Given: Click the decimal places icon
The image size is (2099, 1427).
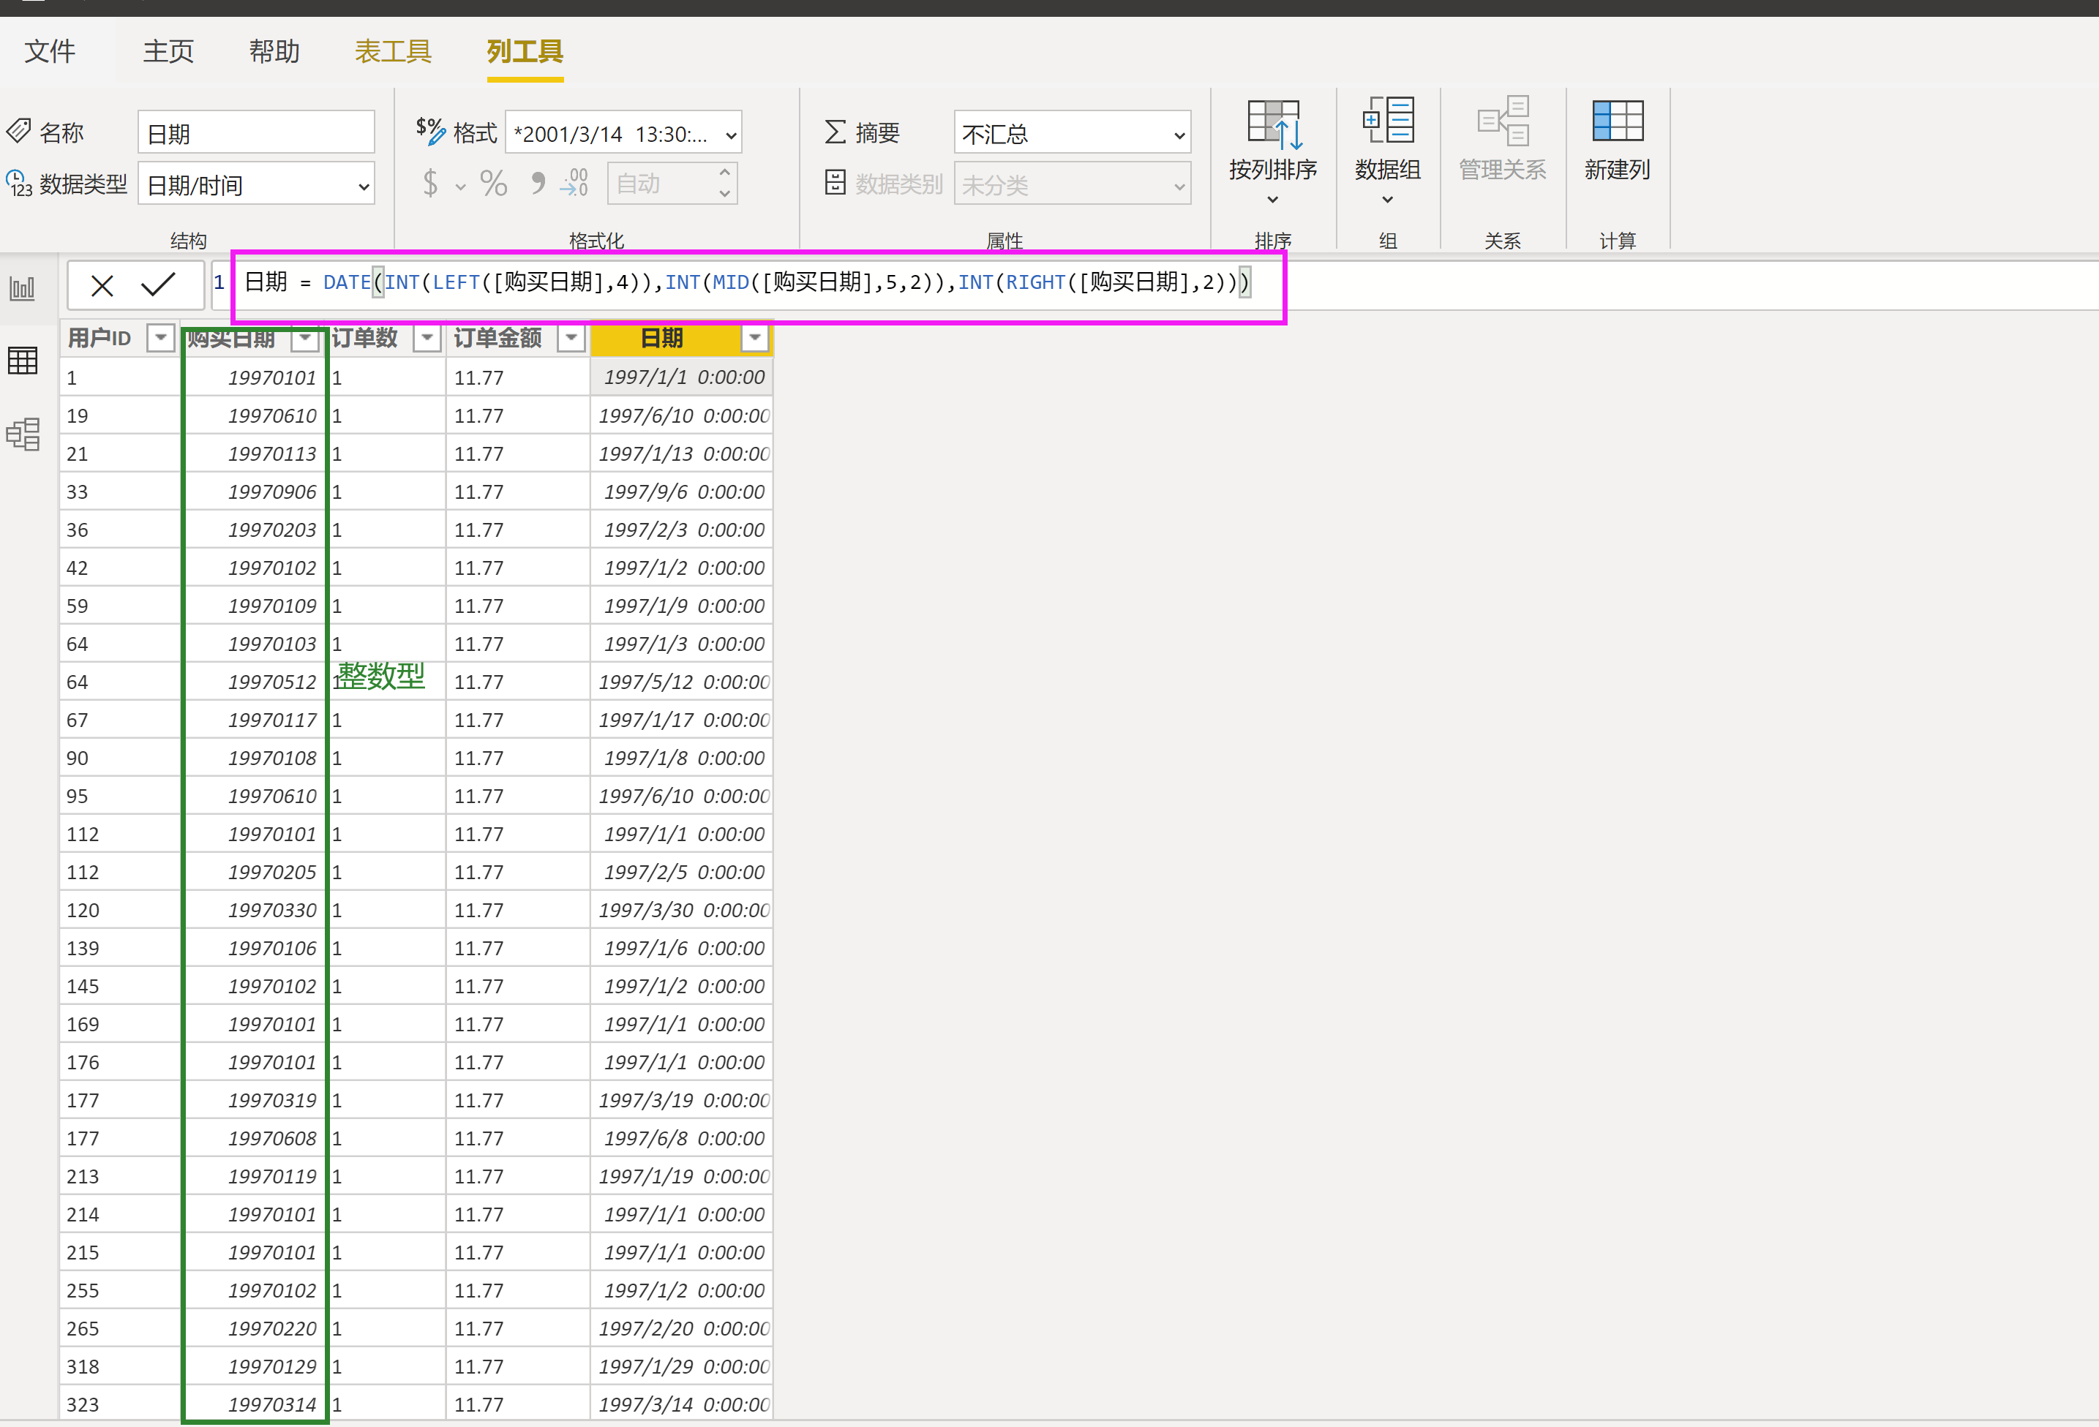Looking at the screenshot, I should click(x=574, y=184).
